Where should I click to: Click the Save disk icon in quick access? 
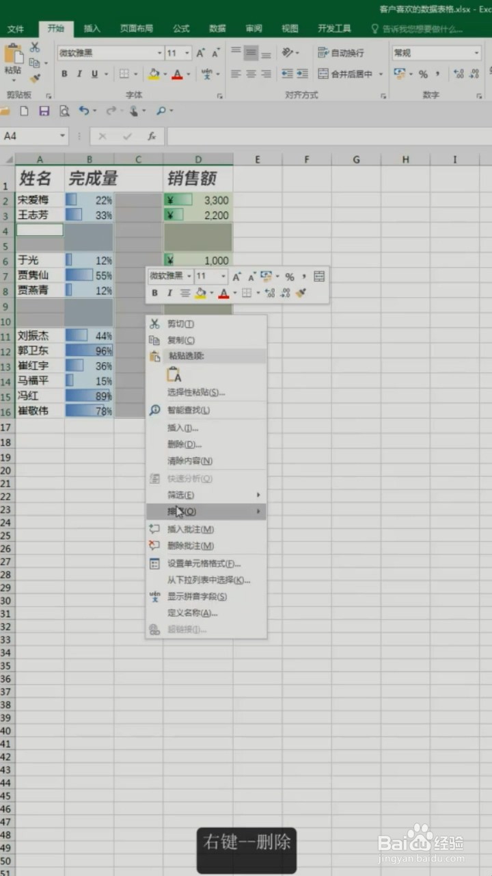[44, 111]
